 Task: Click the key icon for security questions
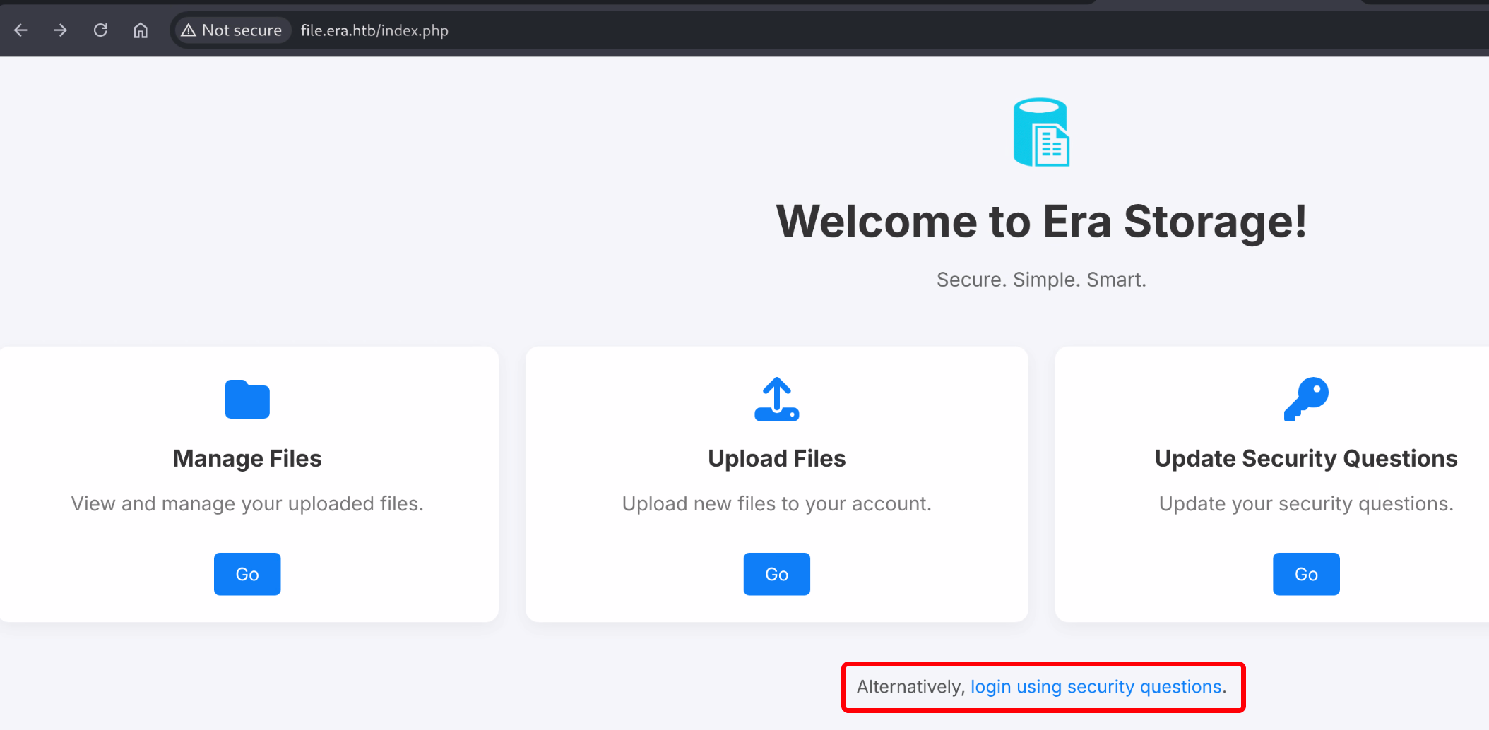(x=1305, y=400)
